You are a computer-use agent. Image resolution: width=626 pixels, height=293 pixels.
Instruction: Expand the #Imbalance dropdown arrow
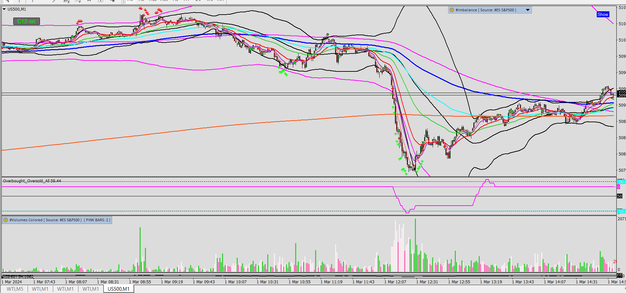click(528, 10)
